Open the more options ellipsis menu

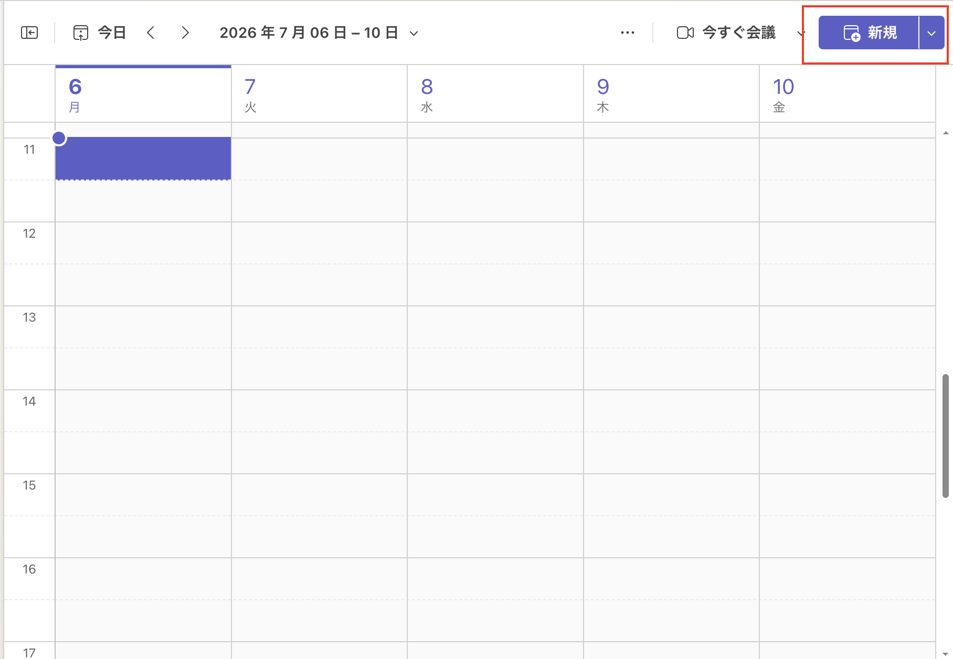coord(628,33)
